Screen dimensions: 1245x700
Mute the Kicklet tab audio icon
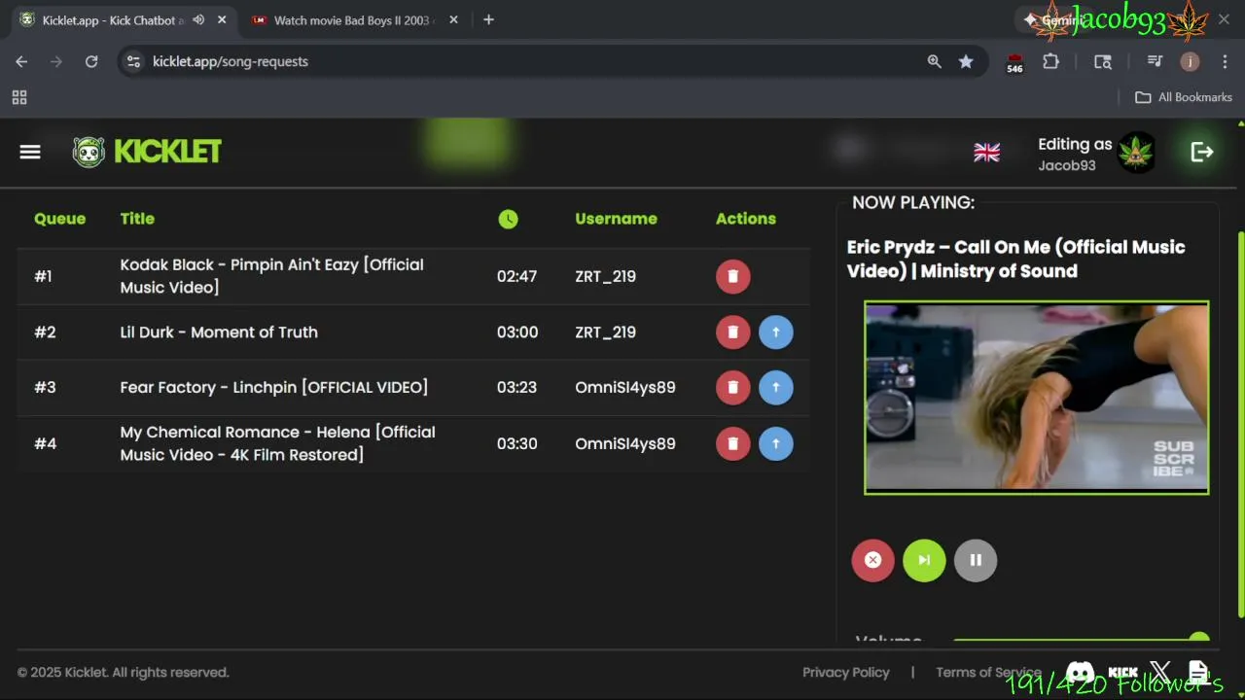198,19
